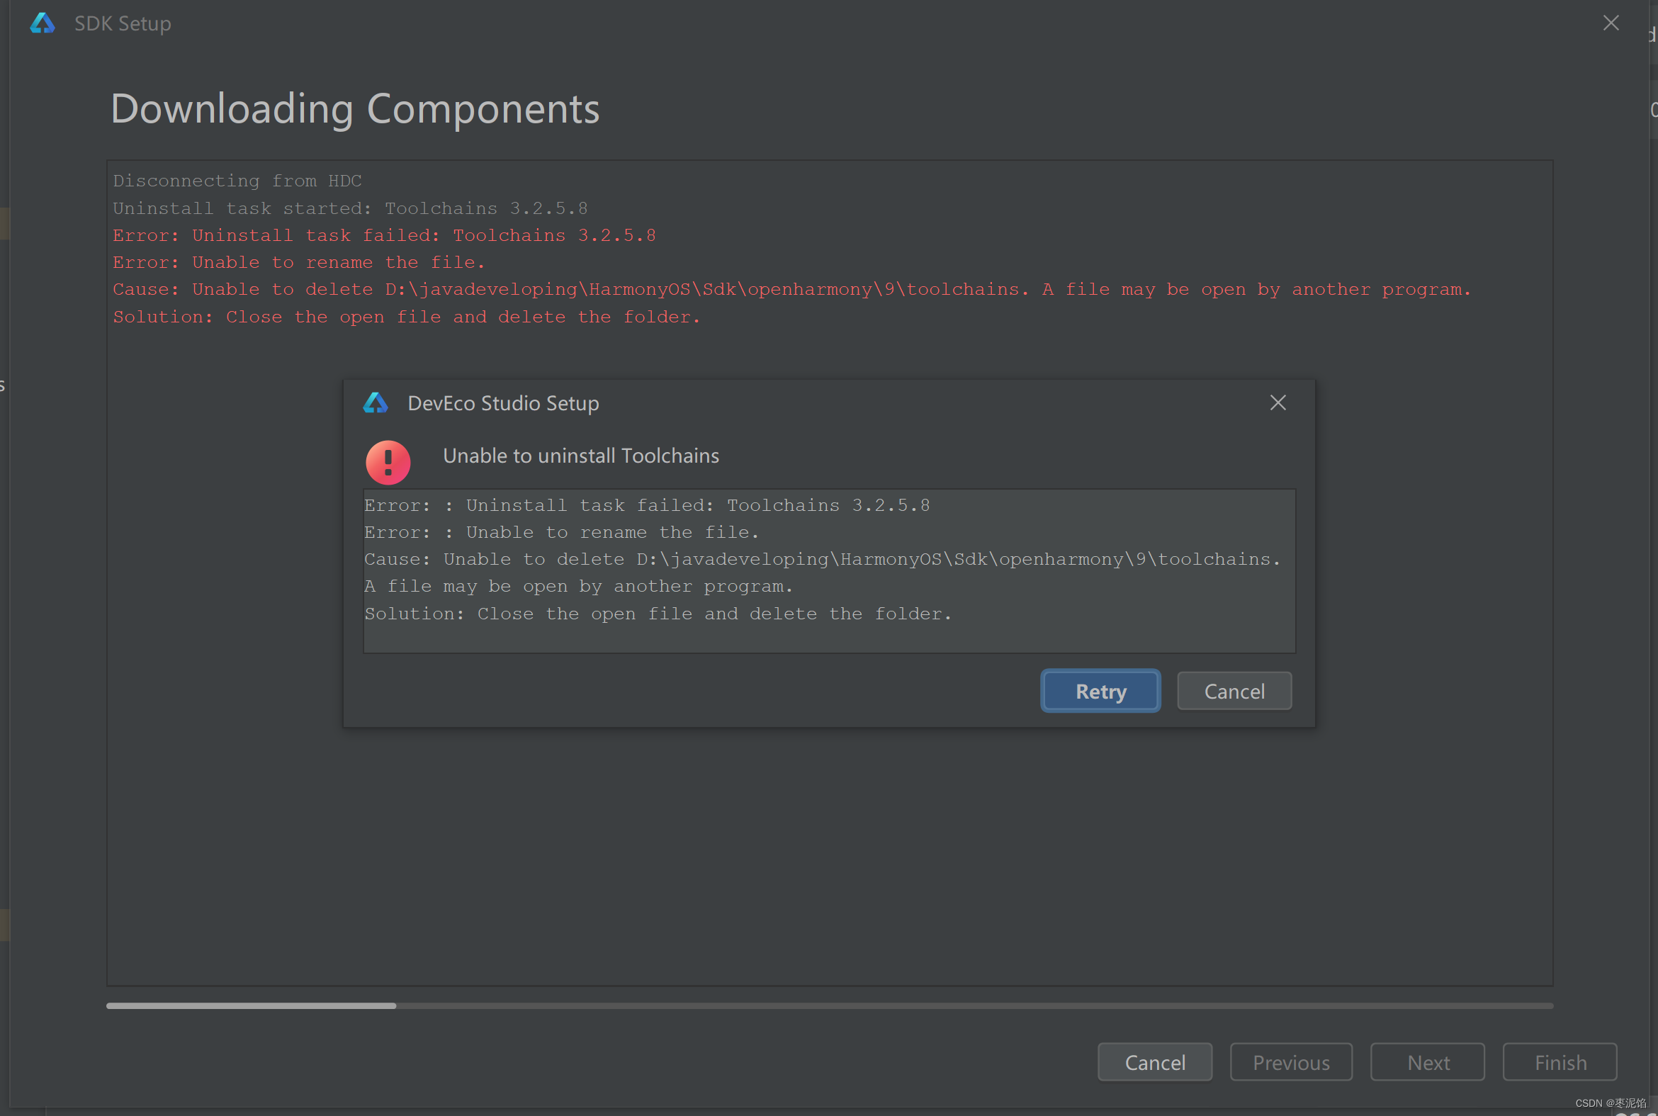The width and height of the screenshot is (1658, 1116).
Task: Go back with the Previous button
Action: (1291, 1062)
